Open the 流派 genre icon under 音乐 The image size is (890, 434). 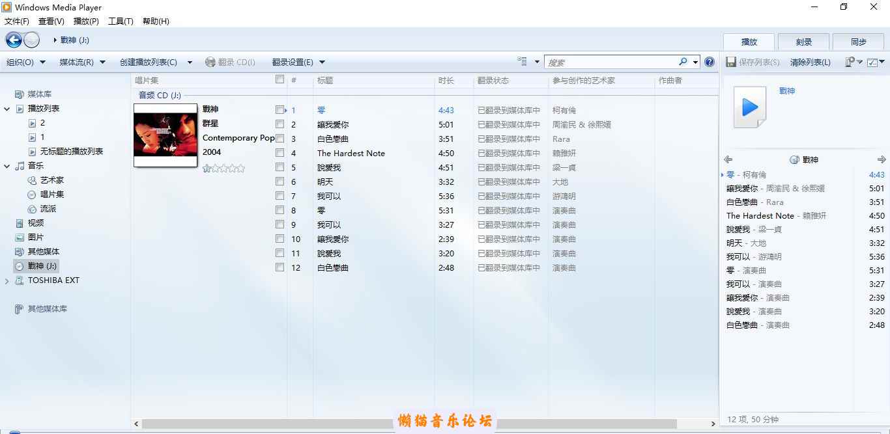[32, 209]
